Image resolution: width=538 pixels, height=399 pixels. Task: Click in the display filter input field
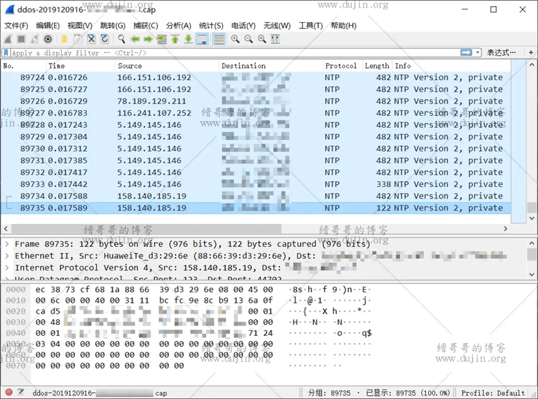click(x=233, y=52)
